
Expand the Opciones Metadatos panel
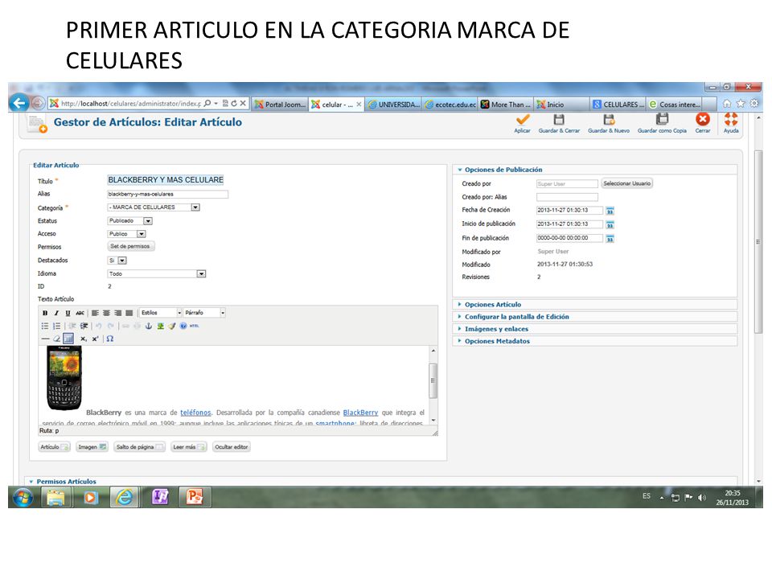pos(497,341)
